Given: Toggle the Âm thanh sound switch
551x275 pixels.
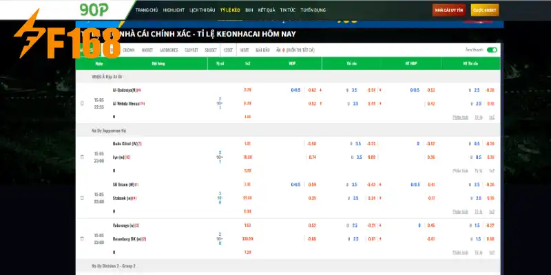Looking at the screenshot, I should (x=492, y=49).
